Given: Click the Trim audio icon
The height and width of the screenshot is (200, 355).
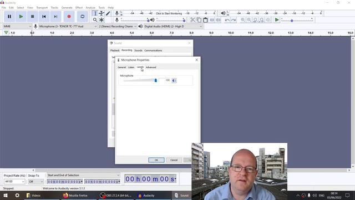Looking at the screenshot, I should (x=212, y=20).
